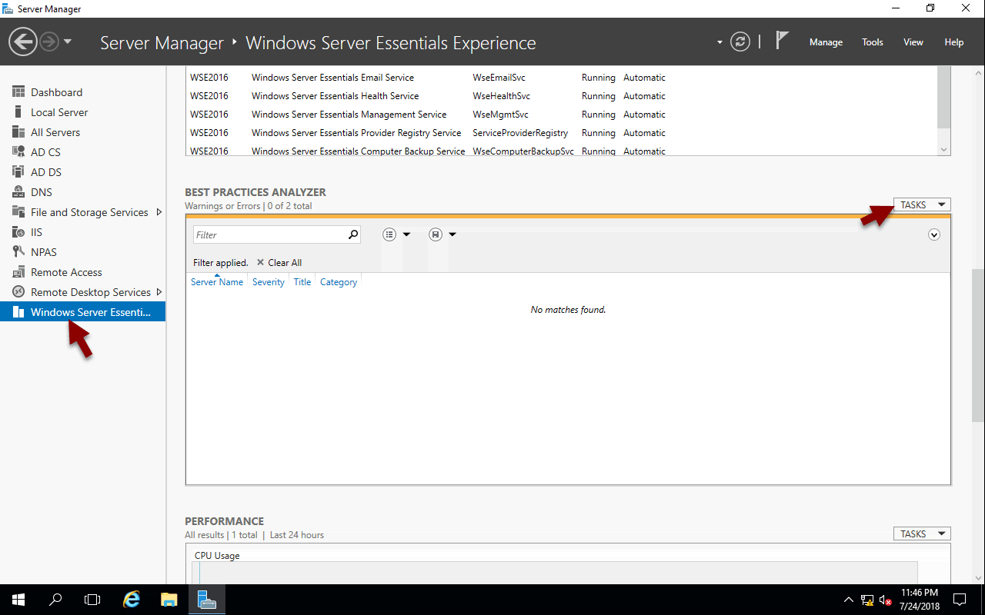Open Remote Desktop Services

(91, 292)
